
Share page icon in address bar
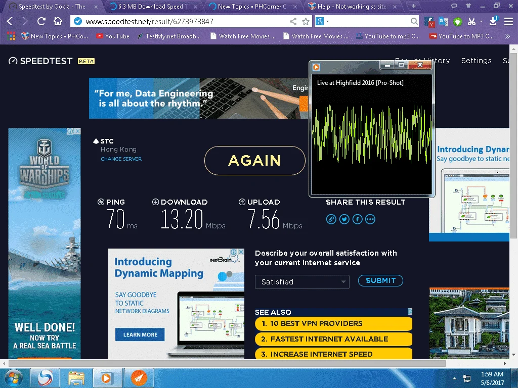(293, 21)
